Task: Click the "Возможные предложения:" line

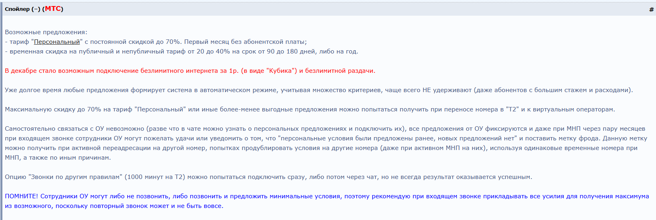Action: 46,32
